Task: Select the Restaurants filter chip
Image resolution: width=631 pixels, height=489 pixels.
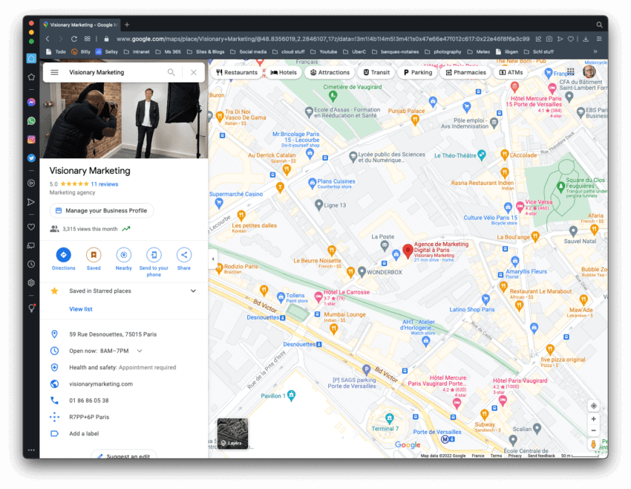Action: coord(237,73)
